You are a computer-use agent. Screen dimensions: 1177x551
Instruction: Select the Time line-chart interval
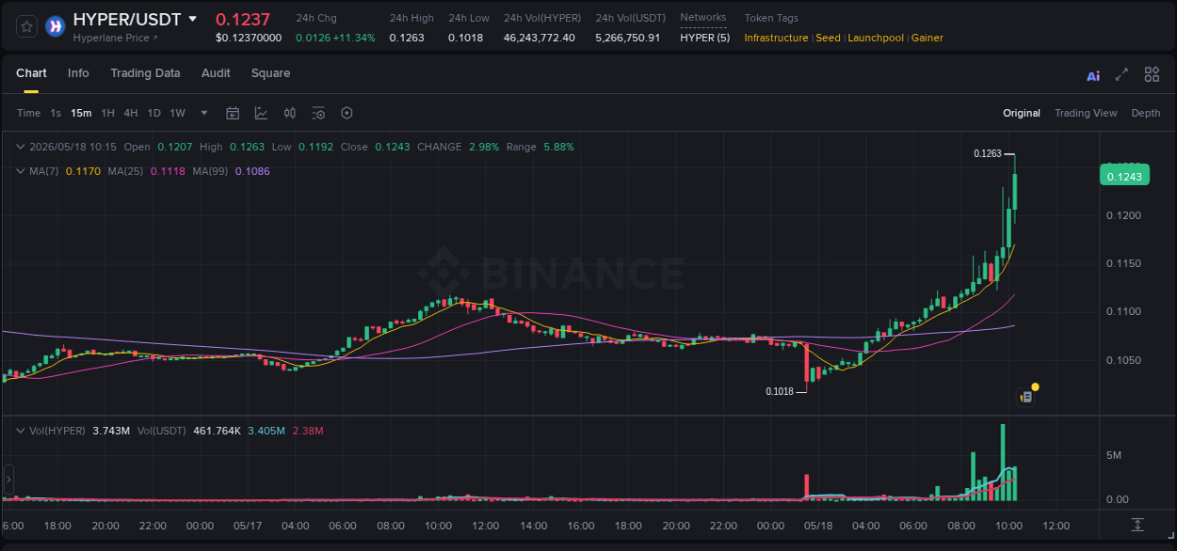(x=28, y=113)
